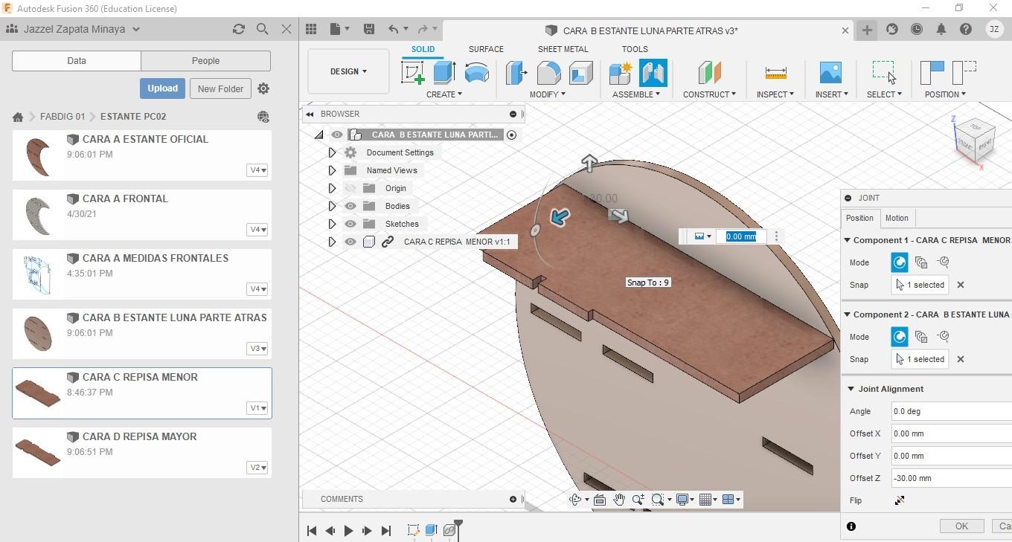
Task: Expand the Sketches folder in browser
Action: (x=332, y=224)
